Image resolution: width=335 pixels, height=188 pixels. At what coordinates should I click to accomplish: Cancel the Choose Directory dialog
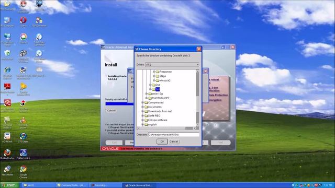click(x=173, y=142)
